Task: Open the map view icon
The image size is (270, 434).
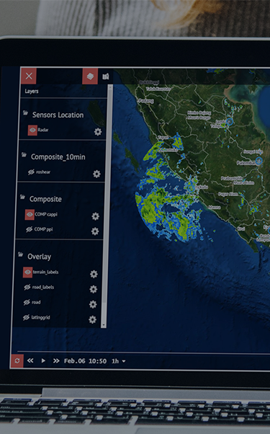Action: coord(106,76)
